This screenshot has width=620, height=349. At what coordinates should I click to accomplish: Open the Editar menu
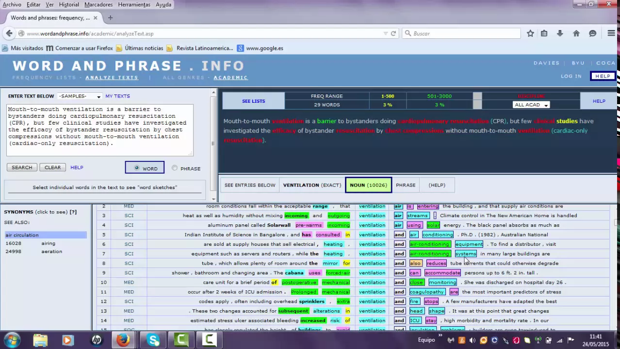(33, 4)
